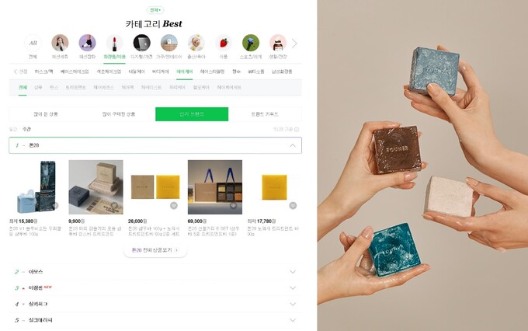Show more categories with right arrow
528x331 pixels.
tap(294, 44)
